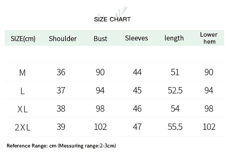Click sleeves value 44 in M row
Viewport: 229px width, 159px height.
click(x=137, y=73)
